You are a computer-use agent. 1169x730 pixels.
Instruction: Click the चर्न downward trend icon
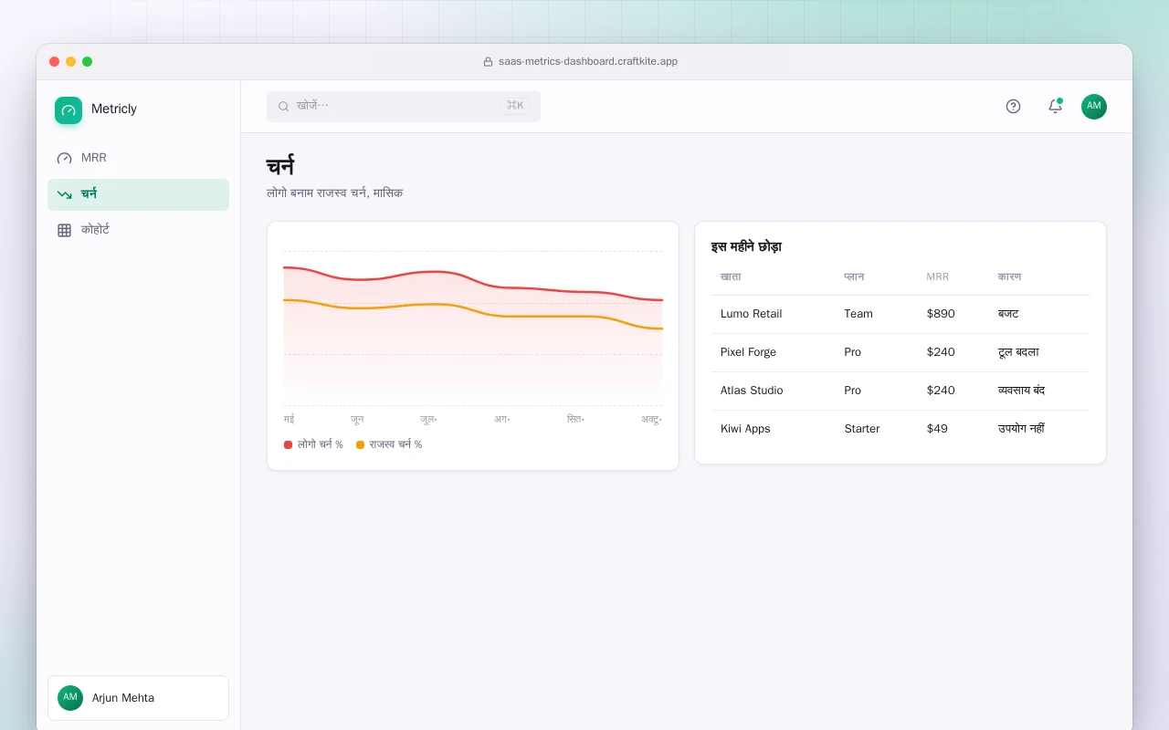tap(64, 194)
